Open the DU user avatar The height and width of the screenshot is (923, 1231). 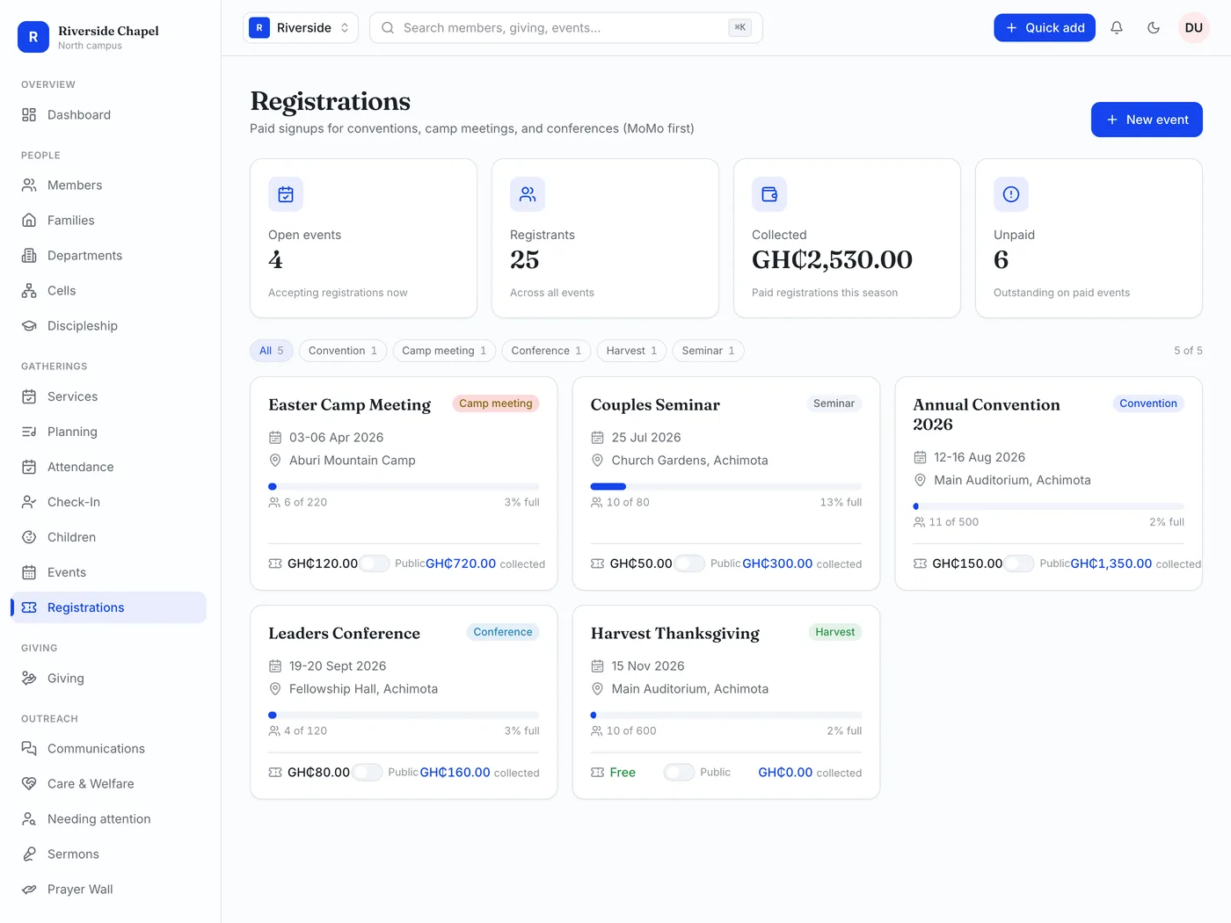pos(1194,28)
